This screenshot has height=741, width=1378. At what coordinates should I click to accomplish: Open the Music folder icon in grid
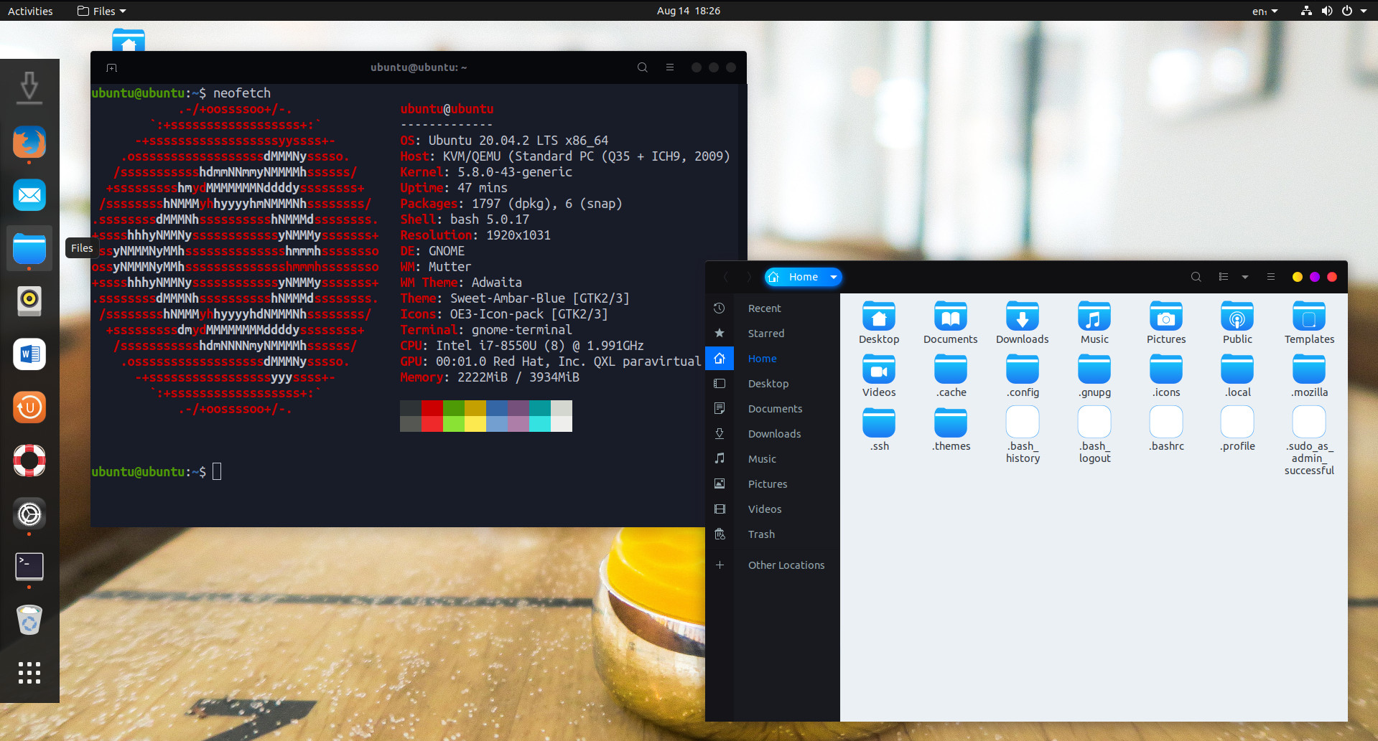coord(1094,323)
